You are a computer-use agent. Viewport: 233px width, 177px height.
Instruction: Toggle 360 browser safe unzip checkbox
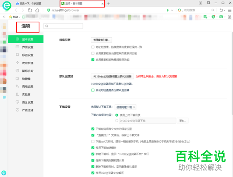coord(93,173)
